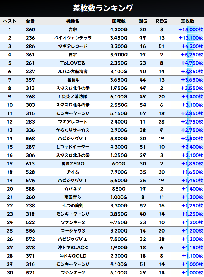Click the +3,650枚 value
Viewport: 204px width, 277px height.
[x=192, y=80]
